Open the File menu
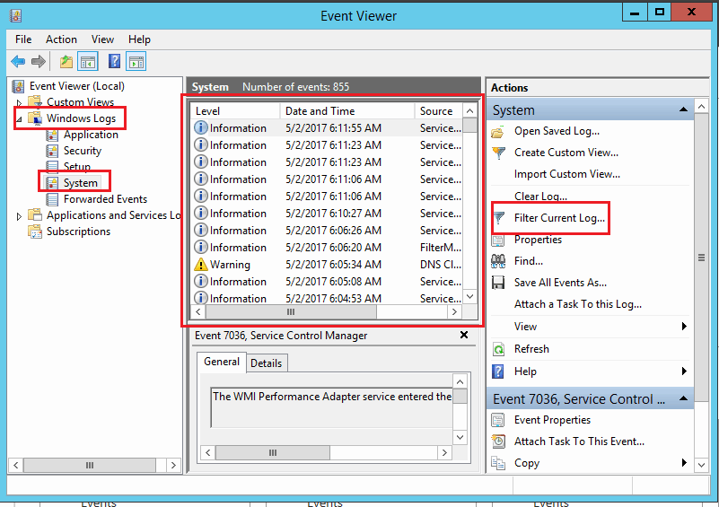Viewport: 719px width, 507px height. point(23,39)
